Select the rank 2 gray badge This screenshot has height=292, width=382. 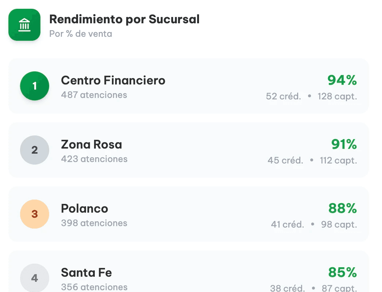[35, 150]
